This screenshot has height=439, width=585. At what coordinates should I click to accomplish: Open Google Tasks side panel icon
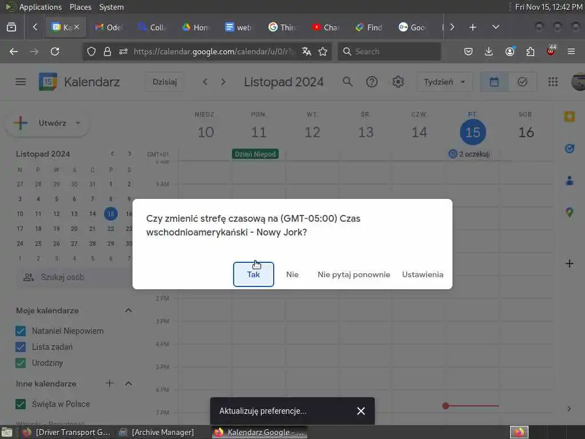pyautogui.click(x=570, y=149)
